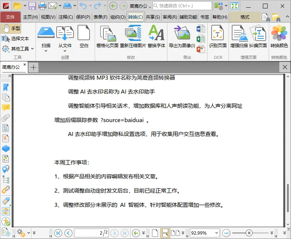Click the zoom out minus button

226,233
